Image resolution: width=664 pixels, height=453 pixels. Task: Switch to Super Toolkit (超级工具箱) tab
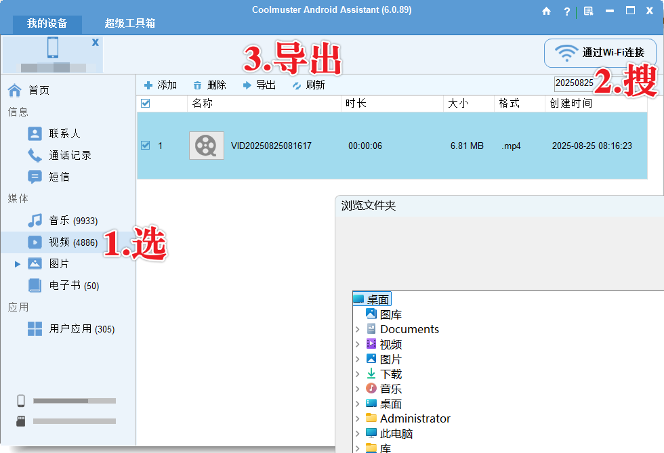click(129, 24)
